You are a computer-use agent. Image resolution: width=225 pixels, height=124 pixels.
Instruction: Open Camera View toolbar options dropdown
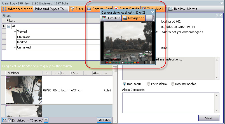coord(153,20)
